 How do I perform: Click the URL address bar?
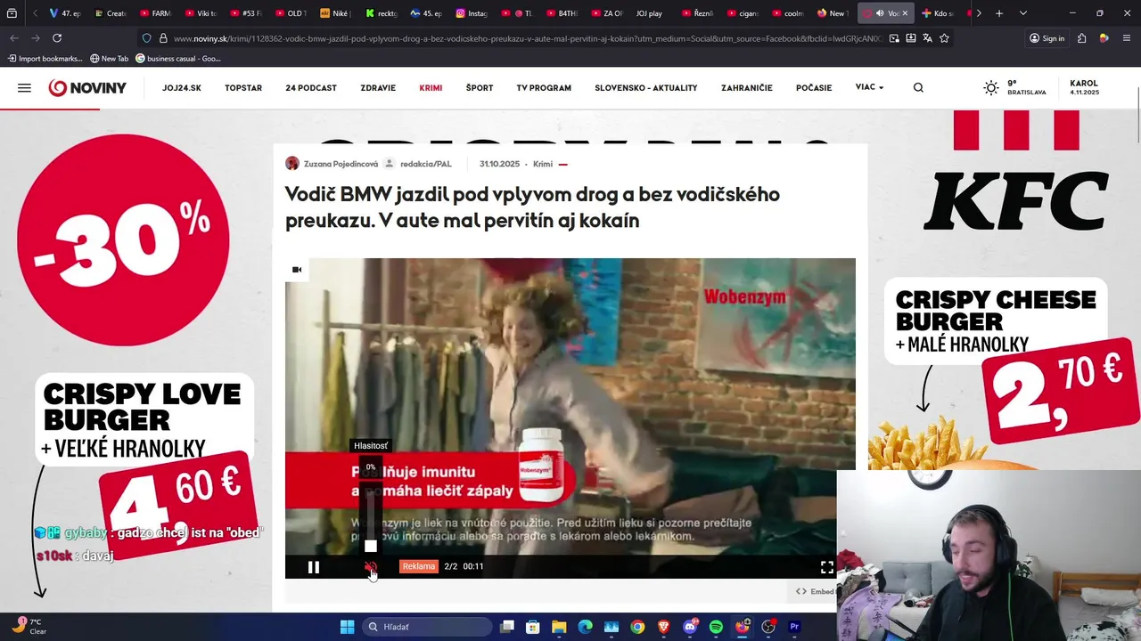(526, 38)
